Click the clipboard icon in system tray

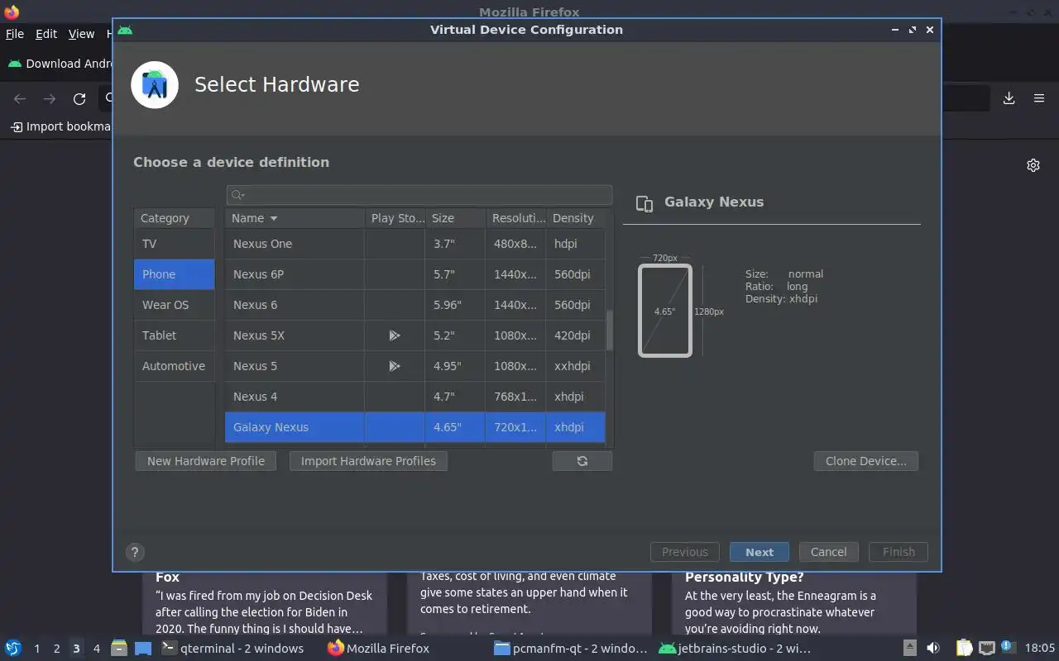tap(965, 649)
